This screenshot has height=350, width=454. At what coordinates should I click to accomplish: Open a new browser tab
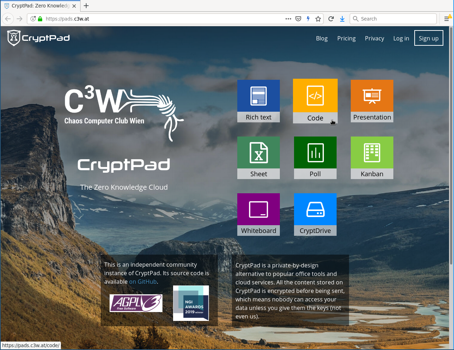(x=86, y=6)
